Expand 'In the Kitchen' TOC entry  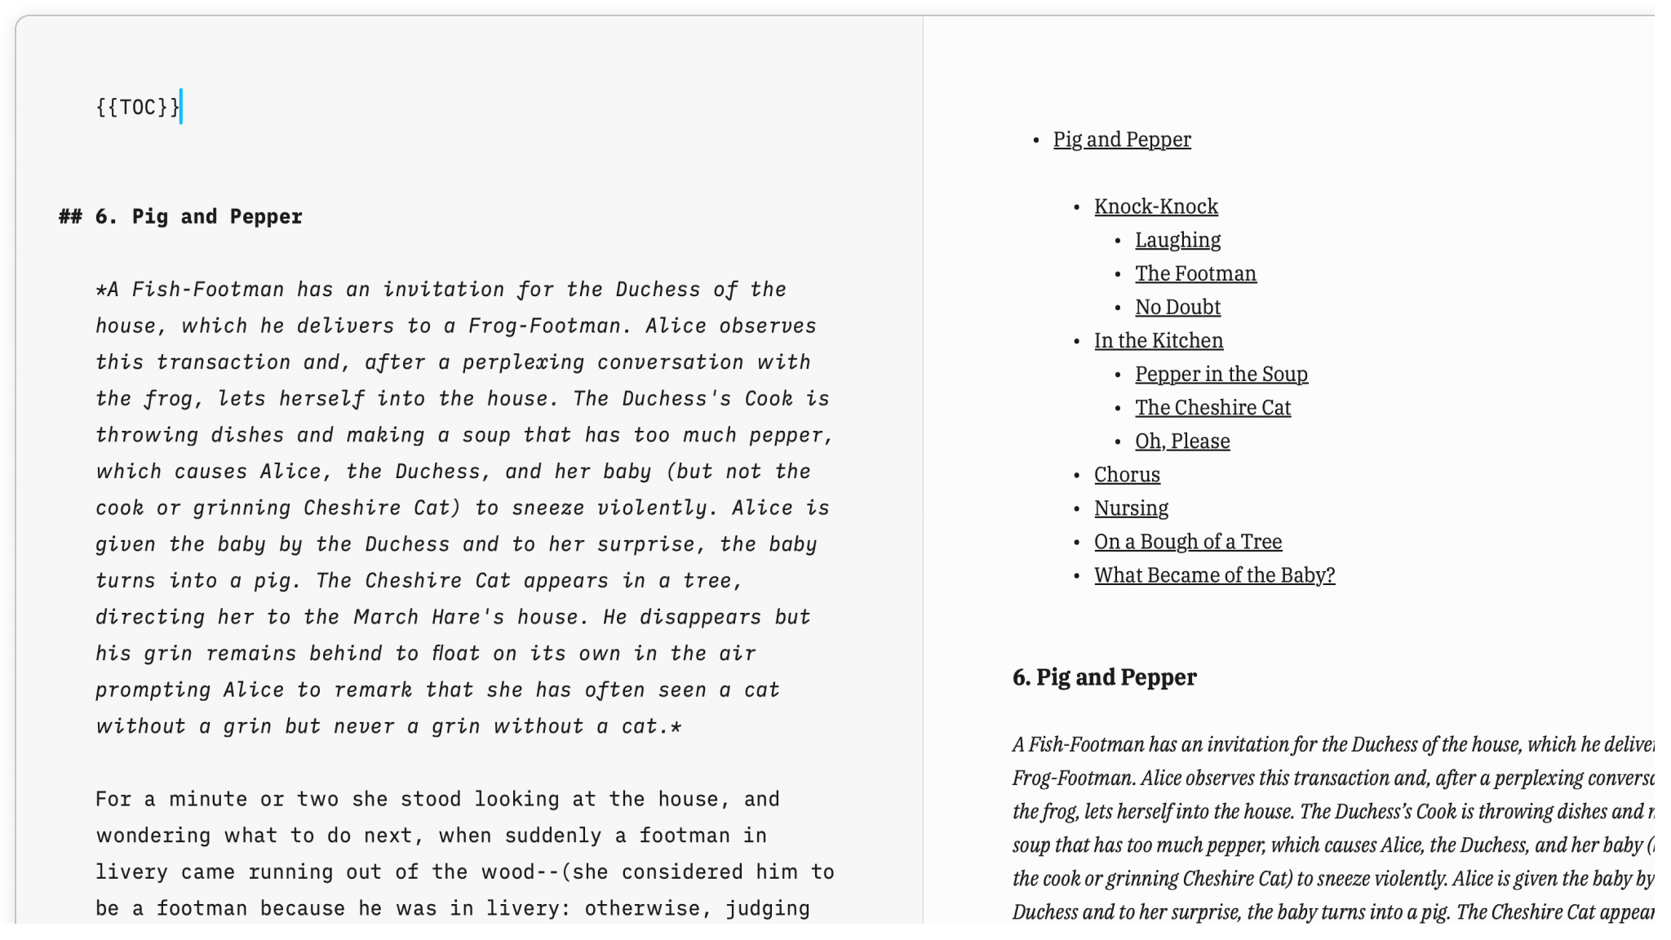coord(1158,339)
